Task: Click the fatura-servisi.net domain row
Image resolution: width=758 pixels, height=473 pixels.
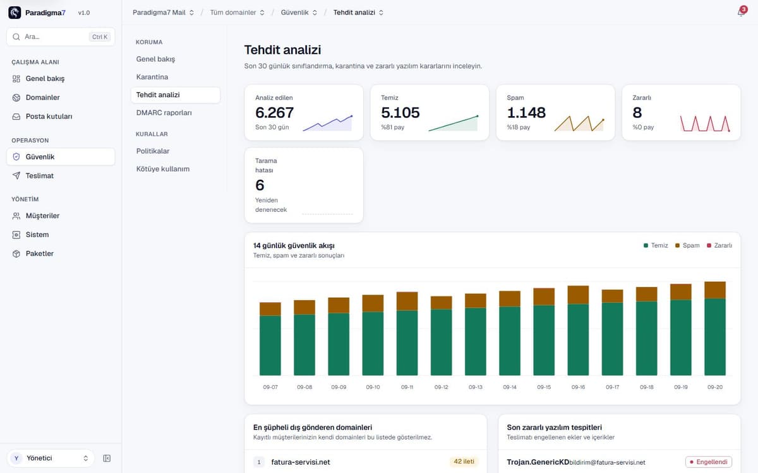Action: point(366,462)
